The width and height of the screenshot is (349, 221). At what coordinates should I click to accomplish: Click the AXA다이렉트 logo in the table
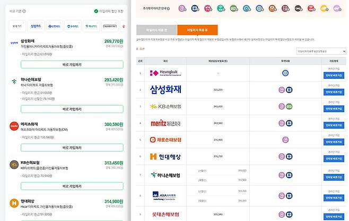click(x=164, y=196)
